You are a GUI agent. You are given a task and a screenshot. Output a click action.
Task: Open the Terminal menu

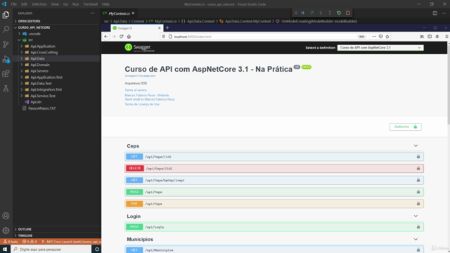(91, 4)
